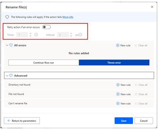Screen dimensions: 159x130
Task: Cancel the dialog changes
Action: (x=144, y=121)
